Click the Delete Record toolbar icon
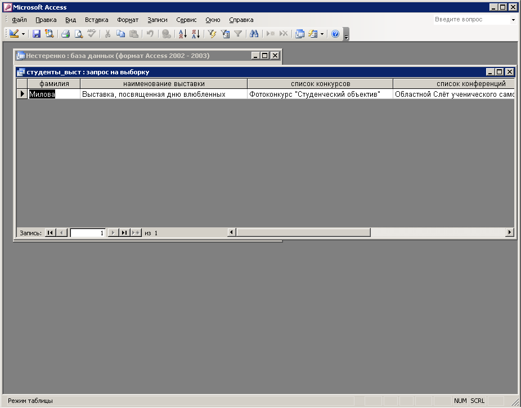 (x=284, y=34)
